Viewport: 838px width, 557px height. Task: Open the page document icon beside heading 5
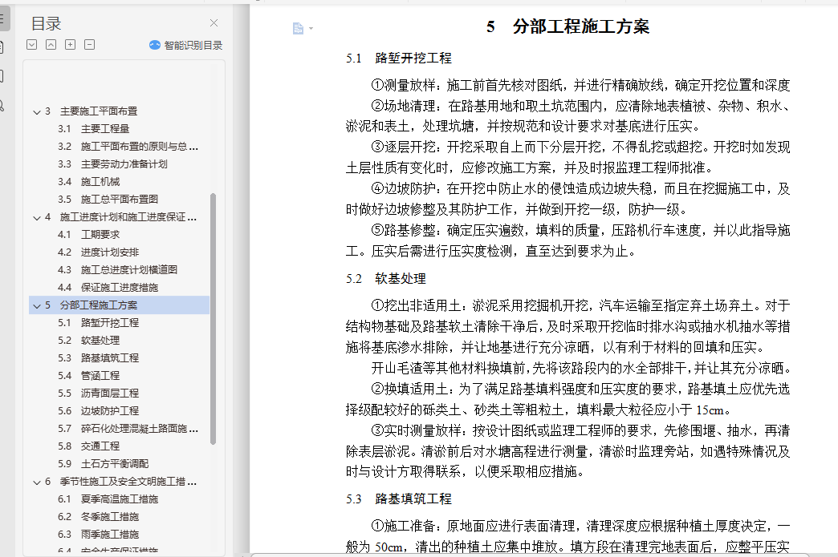click(x=298, y=28)
